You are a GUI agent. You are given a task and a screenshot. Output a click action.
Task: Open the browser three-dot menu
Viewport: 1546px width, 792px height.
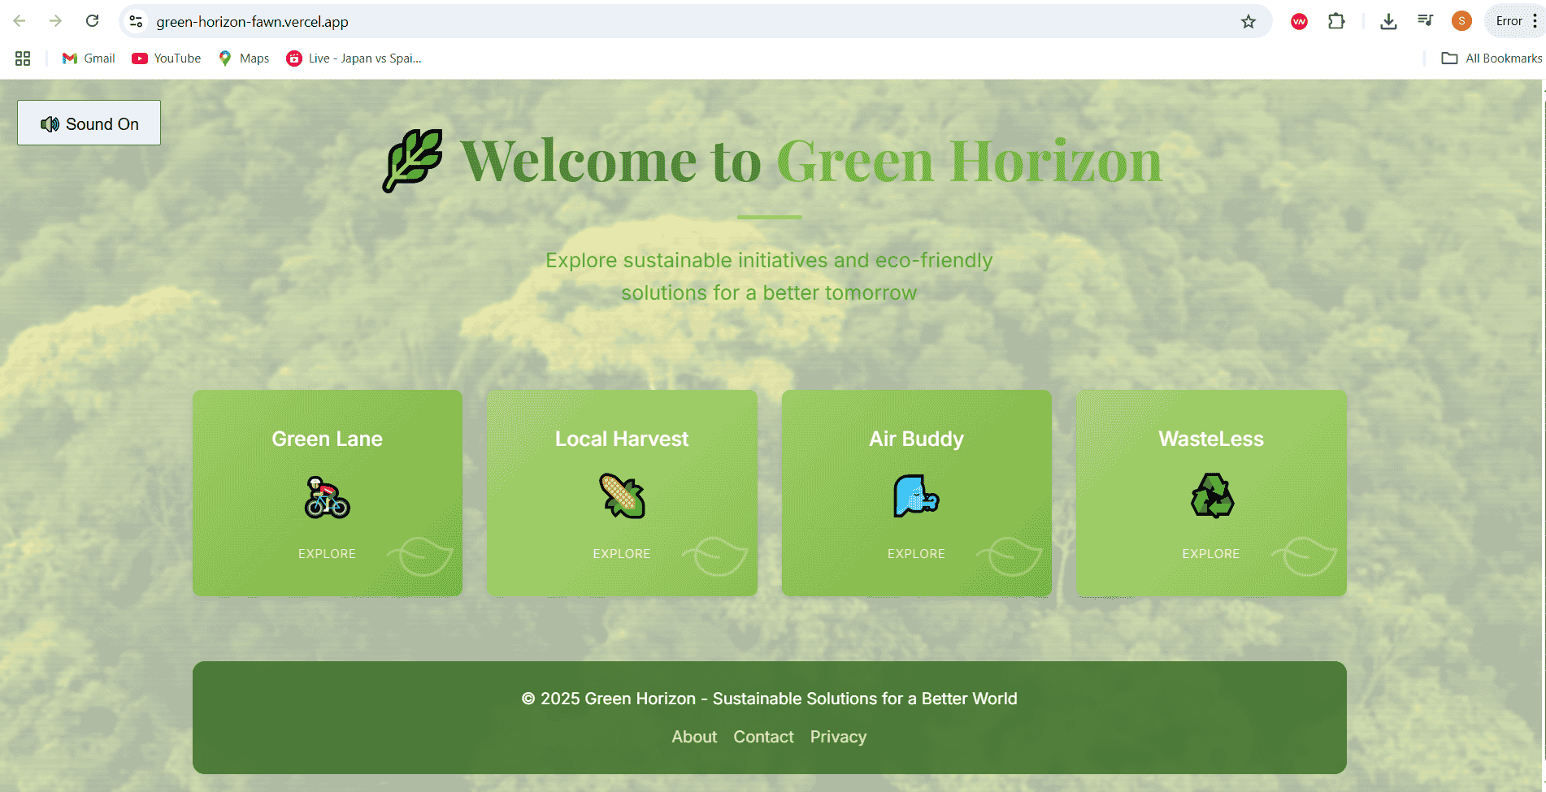[1535, 20]
